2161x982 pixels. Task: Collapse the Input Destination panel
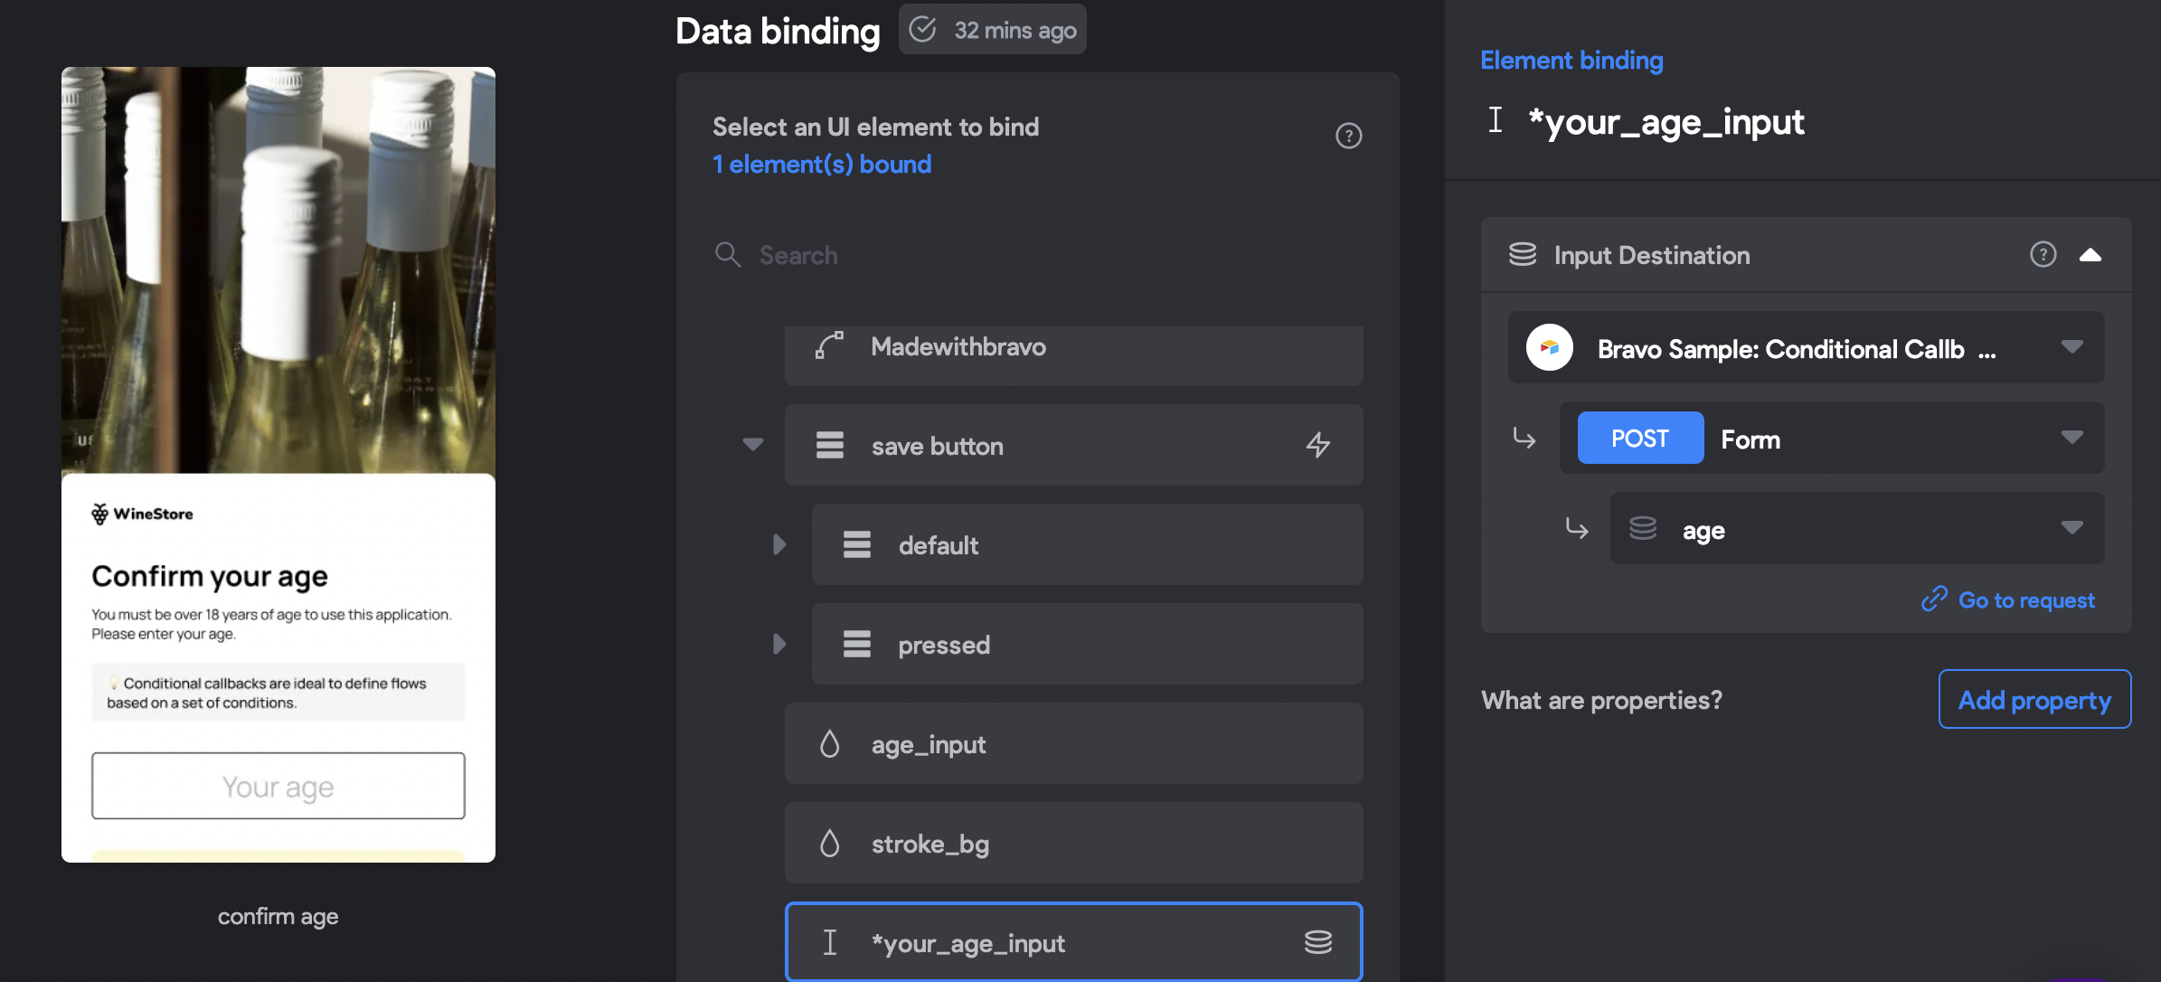(2090, 255)
